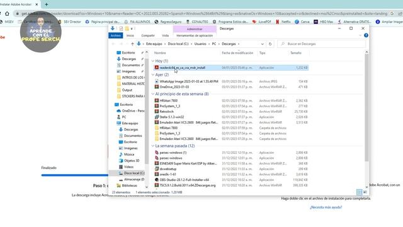Select the OneDrive_2023-01-03 archive
The width and height of the screenshot is (403, 227).
(x=174, y=87)
